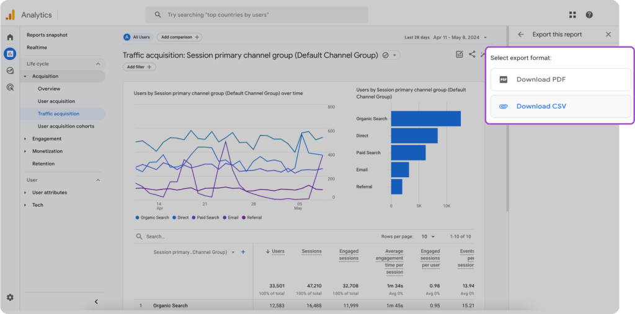The image size is (635, 314).
Task: Expand the Tech menu item
Action: (25, 205)
